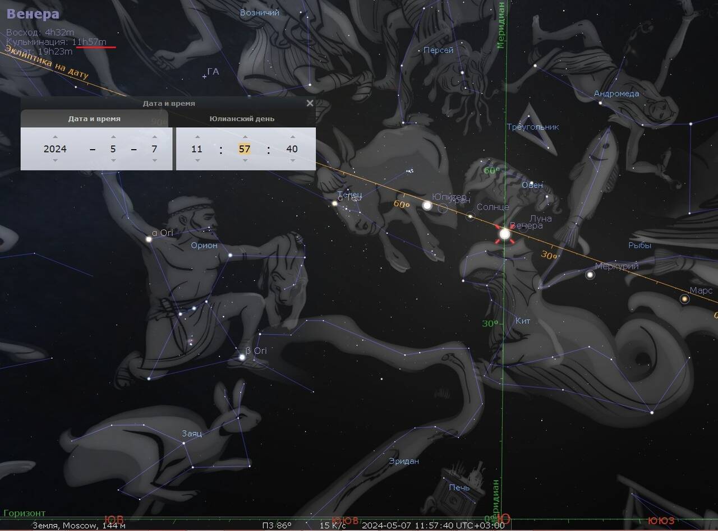The image size is (718, 531).
Task: Increase the highlighted minutes 57
Action: pos(245,137)
